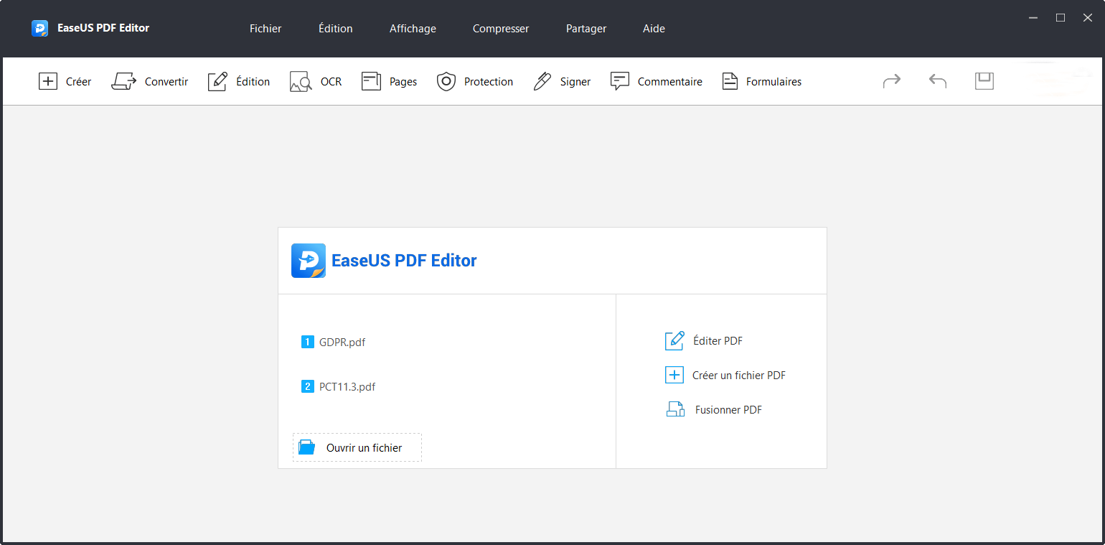
Task: Click the Ouvrir un fichier button
Action: tap(357, 447)
